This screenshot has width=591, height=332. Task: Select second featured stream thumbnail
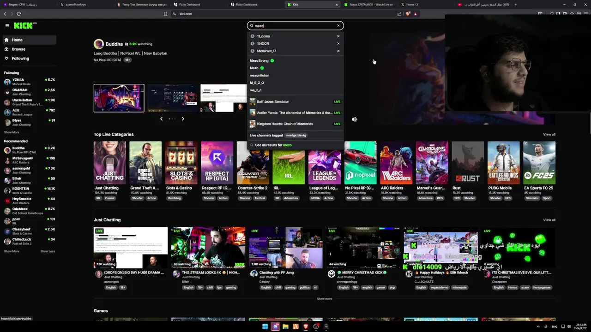coord(172,98)
